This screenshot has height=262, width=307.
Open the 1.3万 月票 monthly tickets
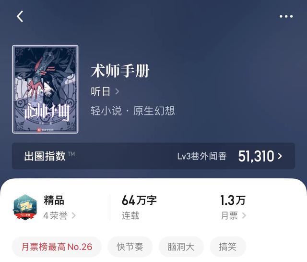click(x=233, y=207)
